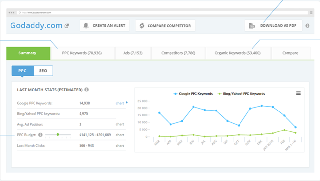Viewport: 320px width, 181px height.
Task: Open the chart hamburger menu icon
Action: (298, 93)
